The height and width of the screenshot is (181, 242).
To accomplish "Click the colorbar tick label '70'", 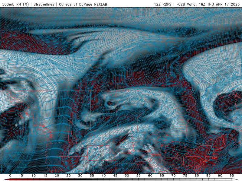I will tap(173, 176).
